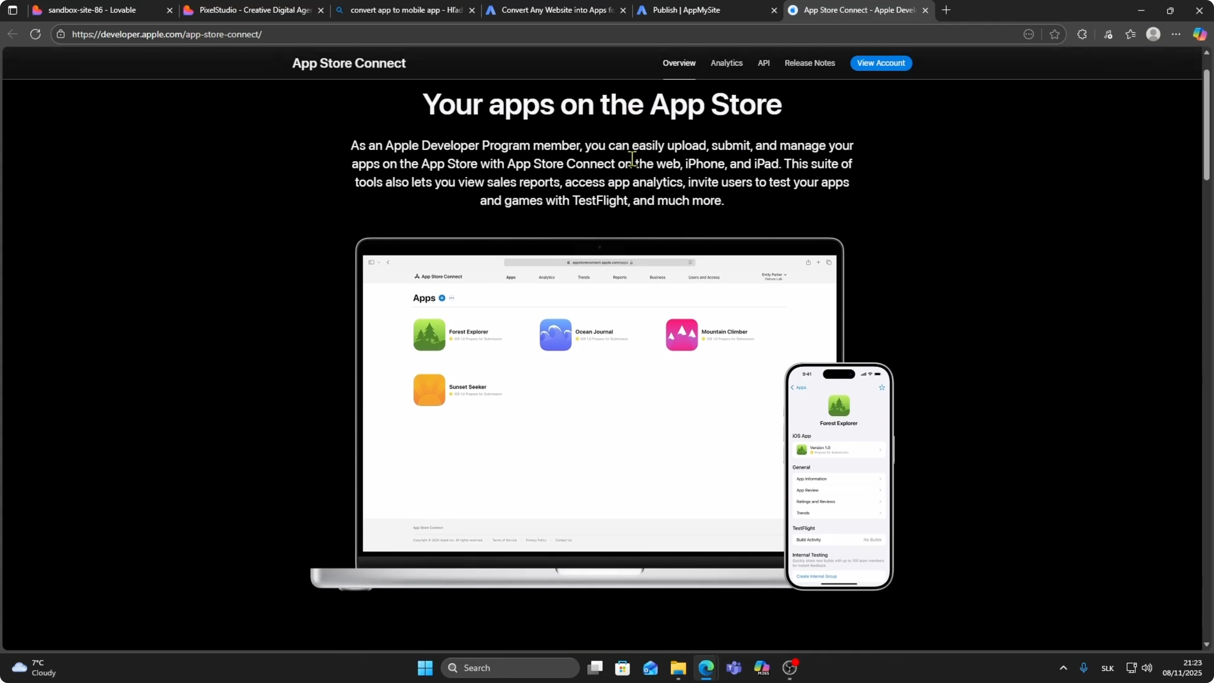The width and height of the screenshot is (1214, 683).
Task: Open browser extensions icon
Action: pos(1082,34)
